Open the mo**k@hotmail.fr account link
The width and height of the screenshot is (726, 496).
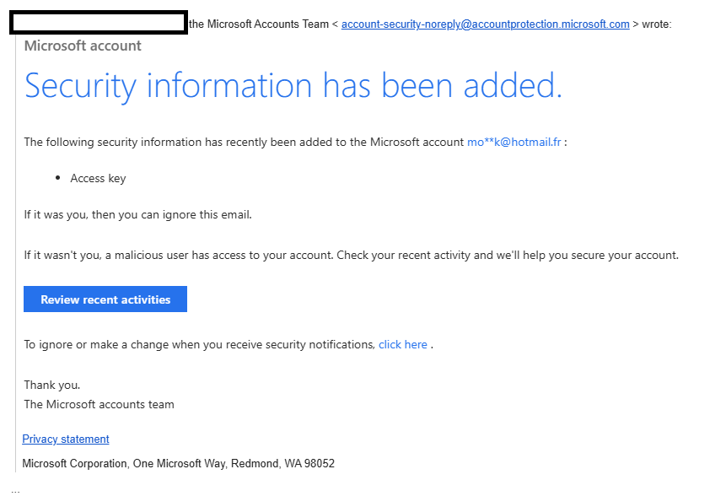click(514, 142)
